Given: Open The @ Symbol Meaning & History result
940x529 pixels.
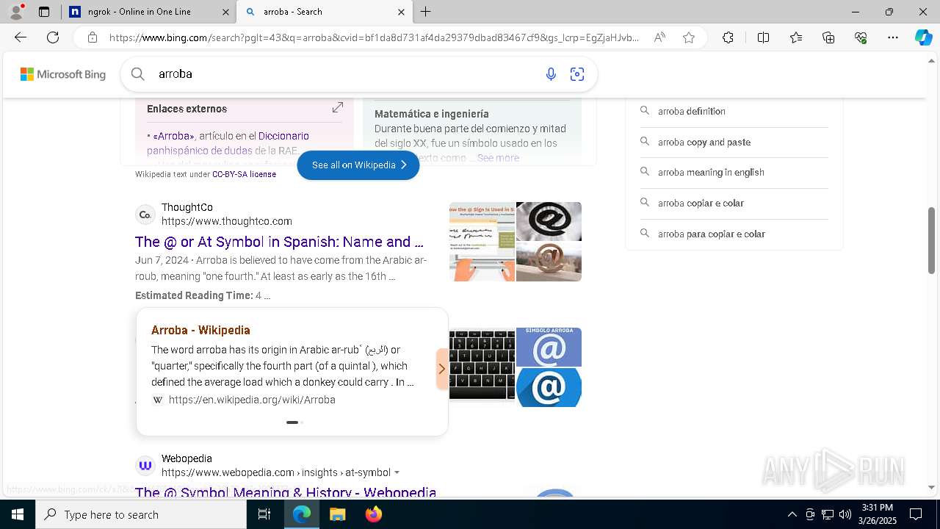Looking at the screenshot, I should tap(286, 492).
